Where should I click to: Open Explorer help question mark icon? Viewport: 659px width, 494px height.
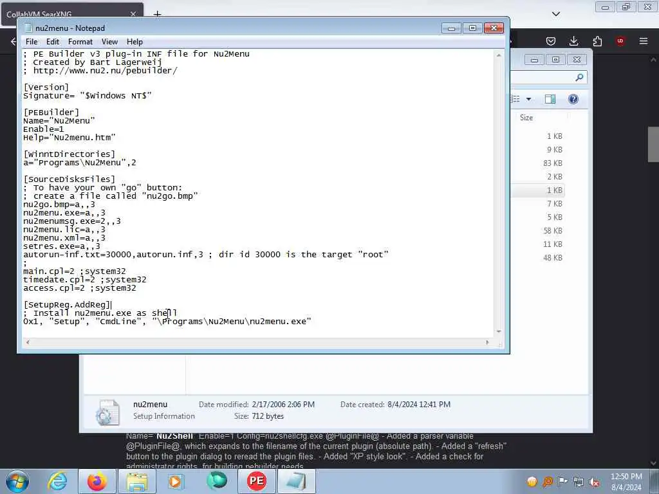click(x=573, y=99)
